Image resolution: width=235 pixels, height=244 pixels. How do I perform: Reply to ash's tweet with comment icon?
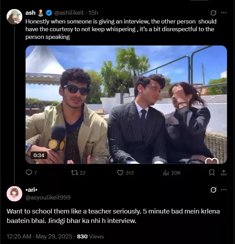(x=29, y=172)
